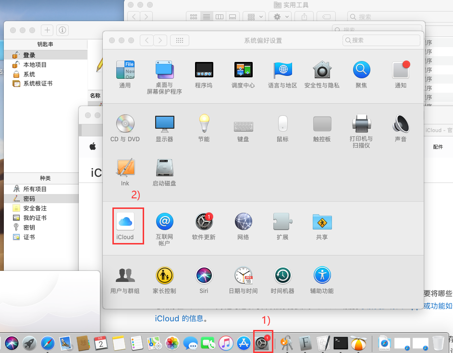This screenshot has height=353, width=453.
Task: Go forward in System Preferences toolbar
Action: click(160, 40)
